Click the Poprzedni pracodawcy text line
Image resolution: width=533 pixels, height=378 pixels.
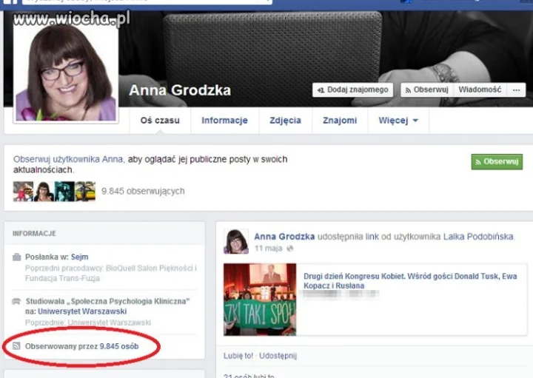pos(111,269)
